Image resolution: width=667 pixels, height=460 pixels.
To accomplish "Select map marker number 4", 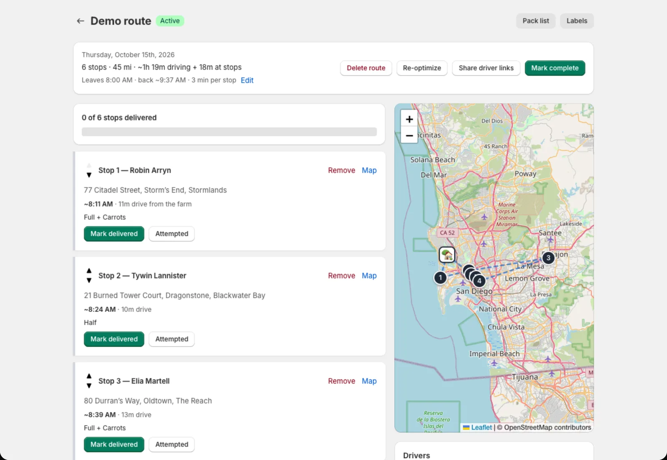I will 479,281.
